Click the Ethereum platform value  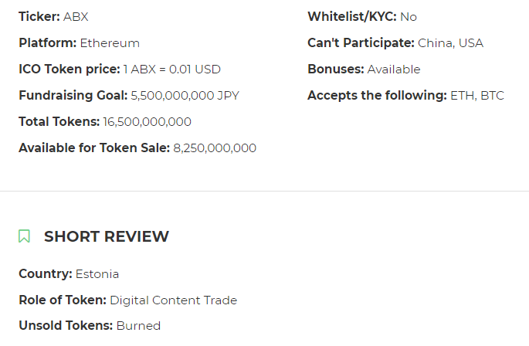110,42
